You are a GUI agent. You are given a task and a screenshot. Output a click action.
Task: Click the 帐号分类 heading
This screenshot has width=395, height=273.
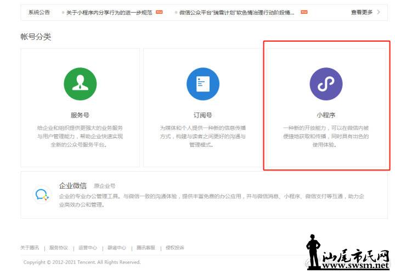tap(36, 37)
